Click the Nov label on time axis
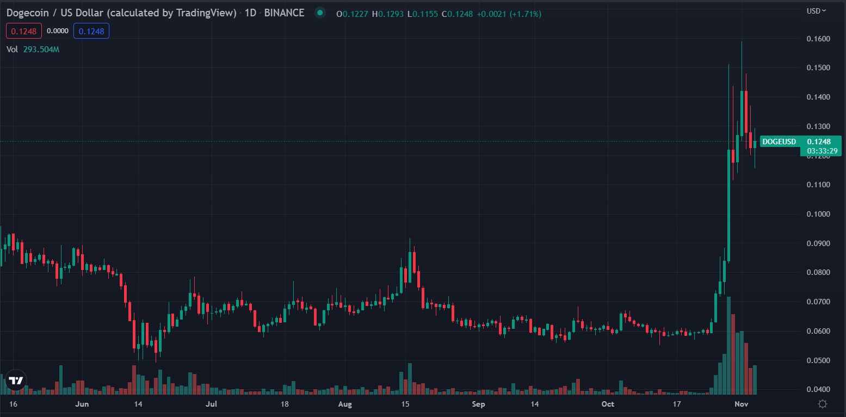Image resolution: width=846 pixels, height=417 pixels. click(742, 404)
